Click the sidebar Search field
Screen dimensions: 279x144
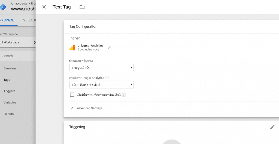click(18, 56)
